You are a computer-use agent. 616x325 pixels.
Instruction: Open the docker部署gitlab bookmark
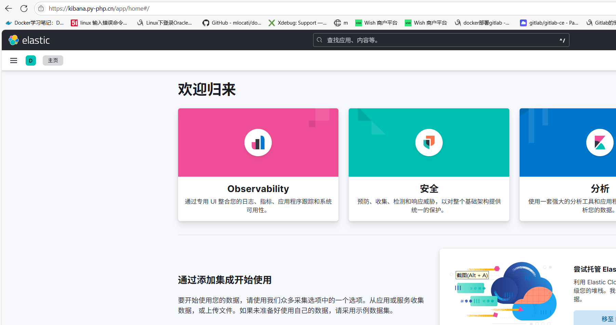coord(482,23)
